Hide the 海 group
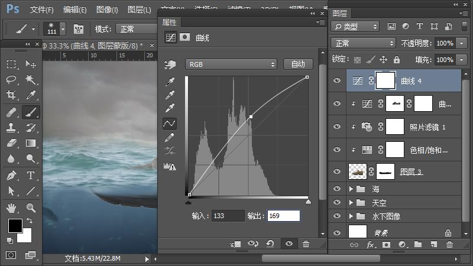The image size is (473, 266). [x=337, y=189]
